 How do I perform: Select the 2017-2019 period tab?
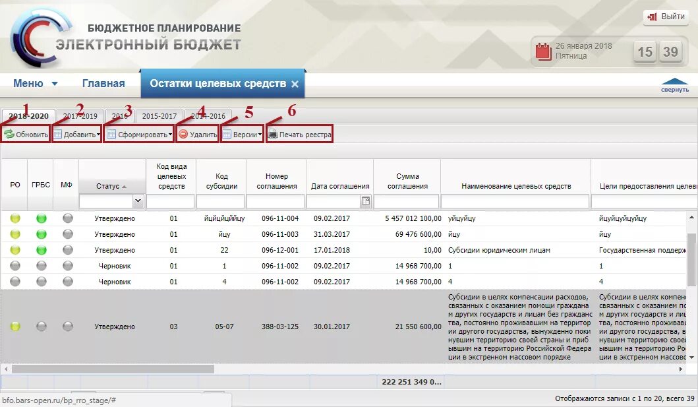(80, 116)
